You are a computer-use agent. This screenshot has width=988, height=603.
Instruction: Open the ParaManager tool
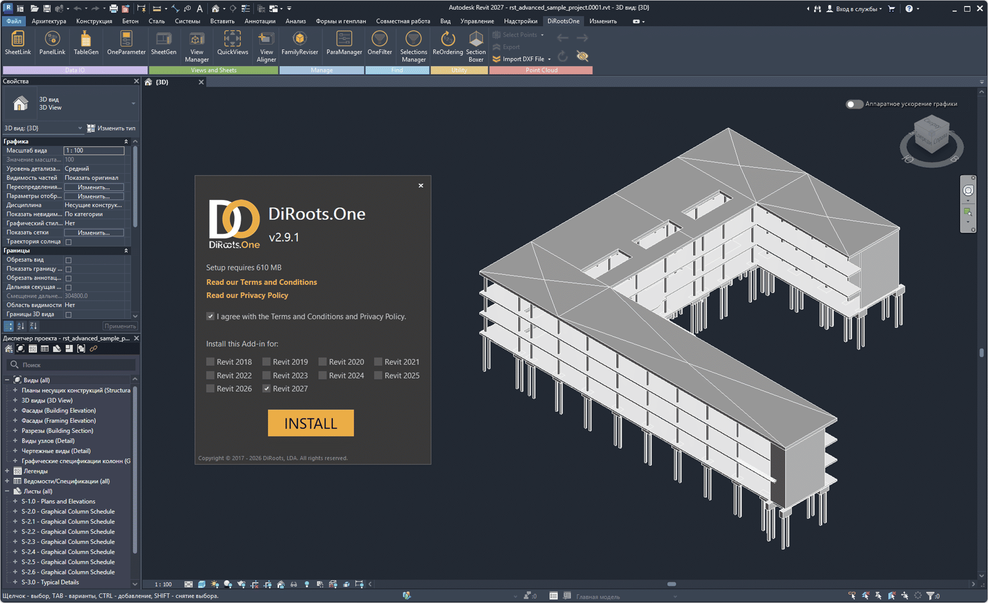(344, 43)
